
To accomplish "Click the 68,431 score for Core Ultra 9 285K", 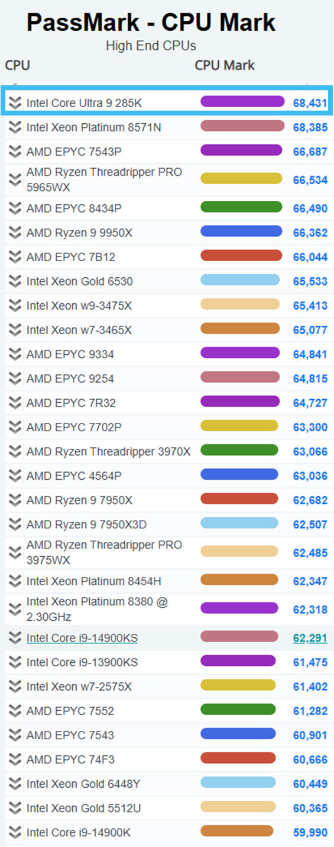I will point(310,103).
